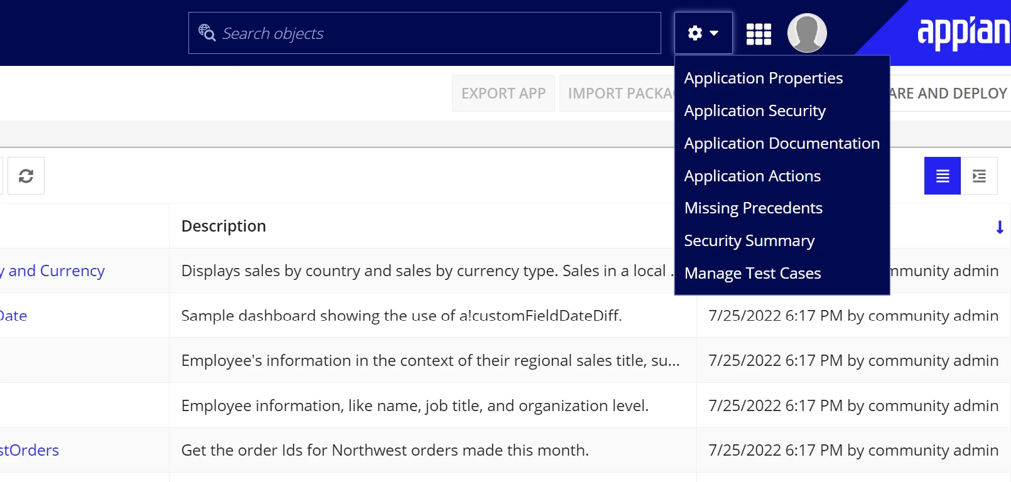The image size is (1011, 482).
Task: Open the settings gear dropdown menu
Action: [703, 33]
